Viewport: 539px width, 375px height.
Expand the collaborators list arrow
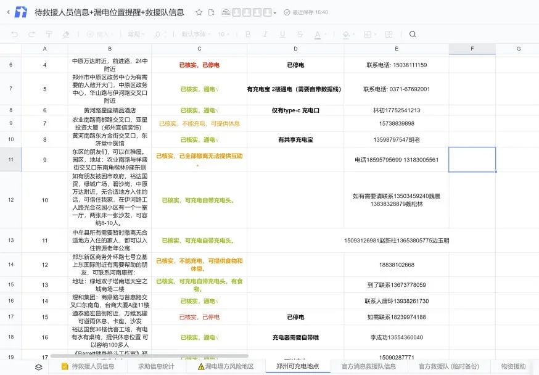click(274, 13)
